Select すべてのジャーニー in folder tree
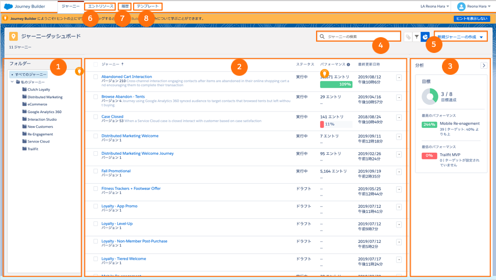 pos(29,75)
